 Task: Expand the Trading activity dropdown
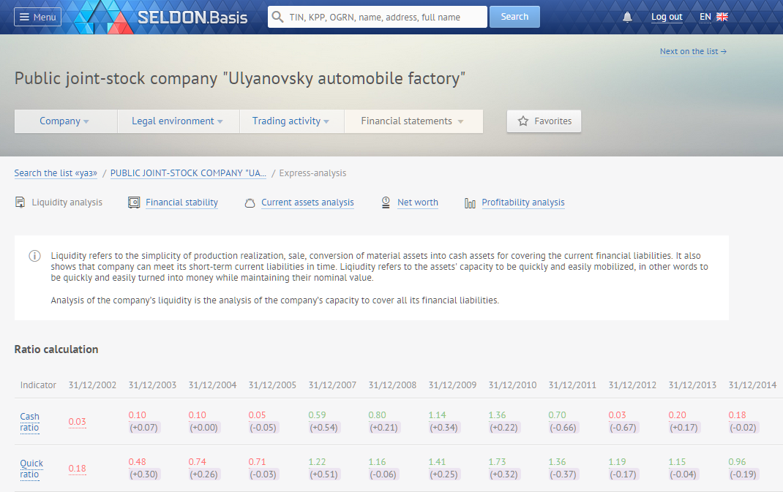pos(292,121)
